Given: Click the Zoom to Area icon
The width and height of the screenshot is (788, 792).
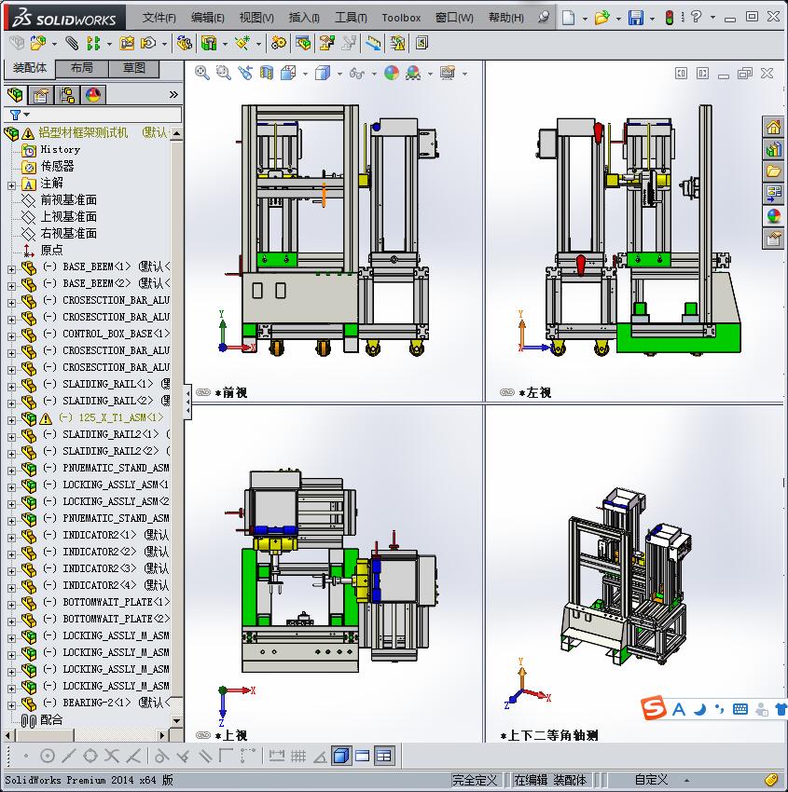Looking at the screenshot, I should [224, 73].
